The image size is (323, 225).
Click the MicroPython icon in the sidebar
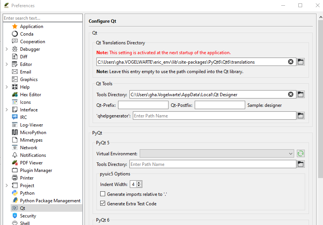coord(15,133)
